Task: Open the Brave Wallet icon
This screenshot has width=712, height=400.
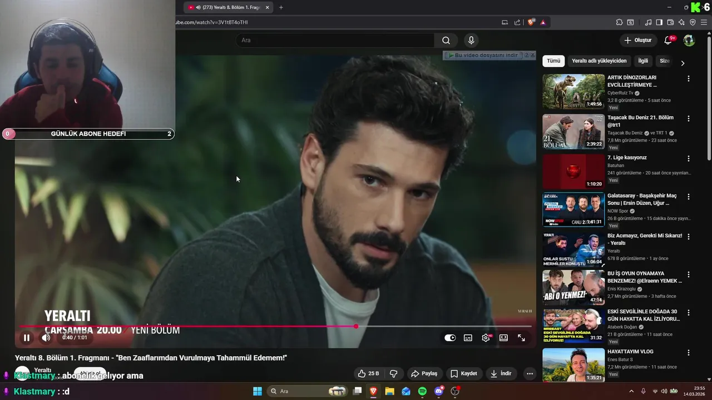Action: click(x=670, y=22)
